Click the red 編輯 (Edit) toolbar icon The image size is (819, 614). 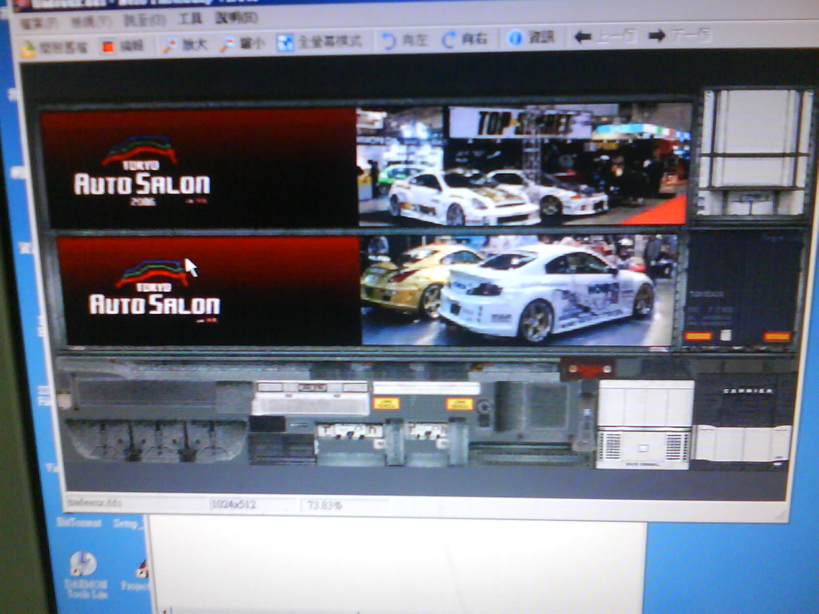[109, 47]
